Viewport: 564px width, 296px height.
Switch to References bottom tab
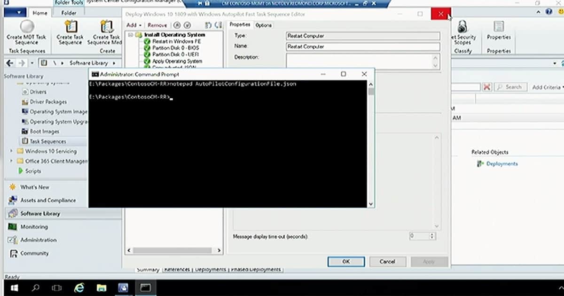pos(178,270)
